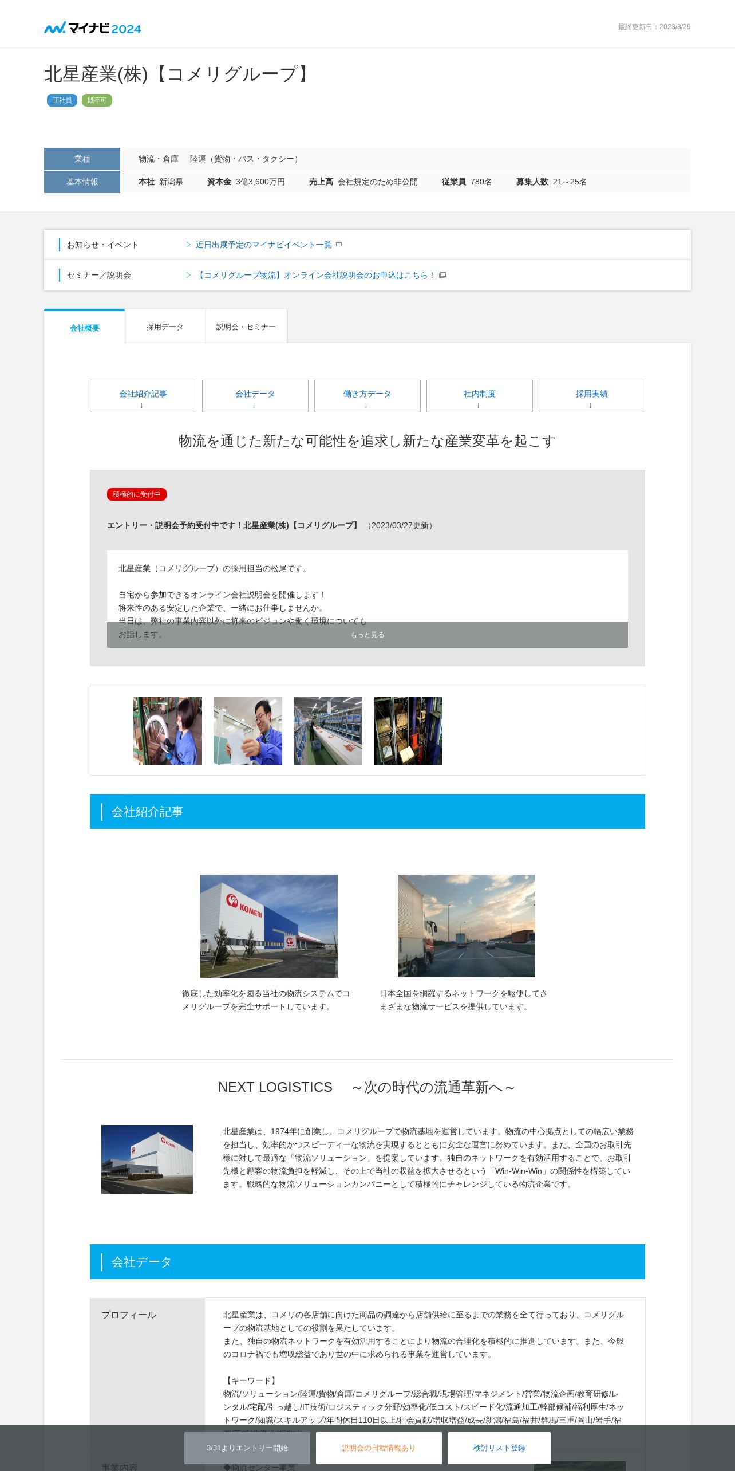Click the 資本金 3億3,600万円 value
735x1471 pixels.
pyautogui.click(x=246, y=182)
